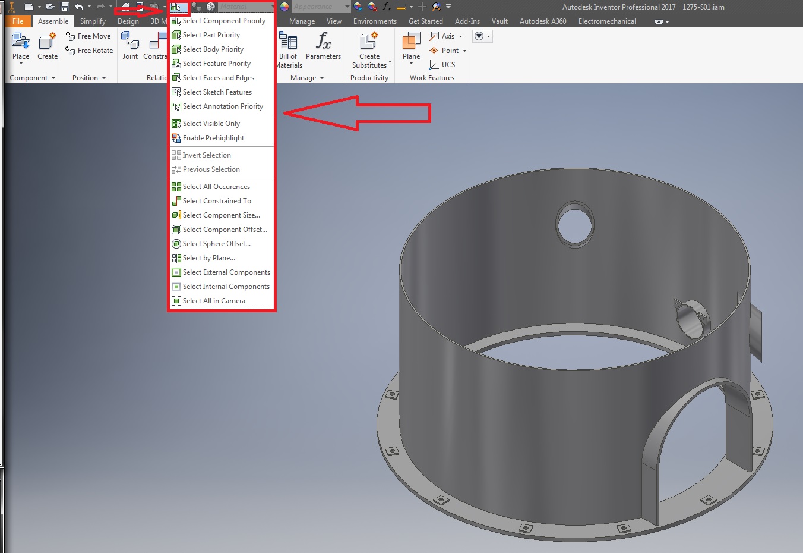
Task: Click the Create component icon
Action: click(48, 41)
